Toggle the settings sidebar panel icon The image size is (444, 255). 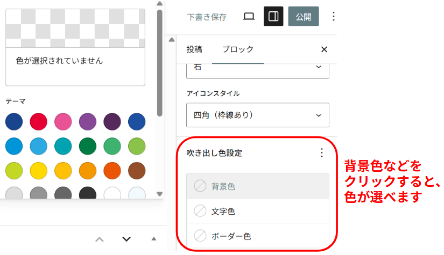[x=273, y=17]
